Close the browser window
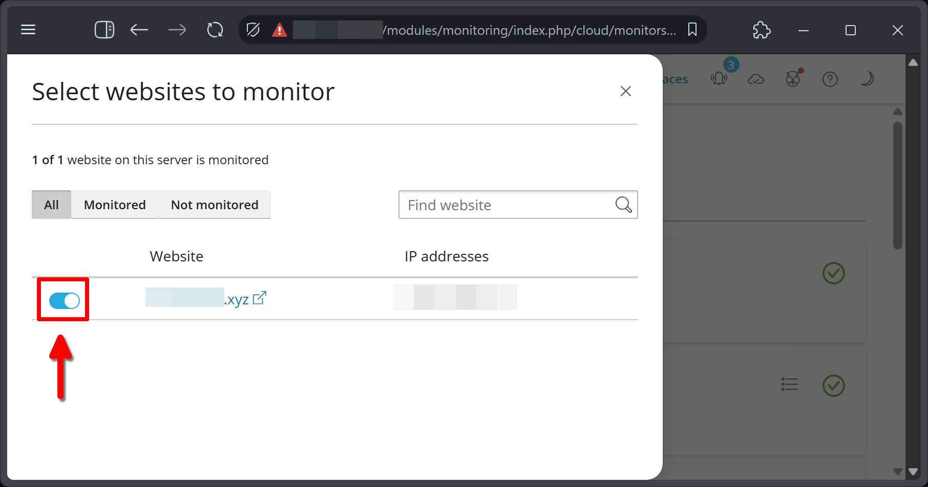 898,30
